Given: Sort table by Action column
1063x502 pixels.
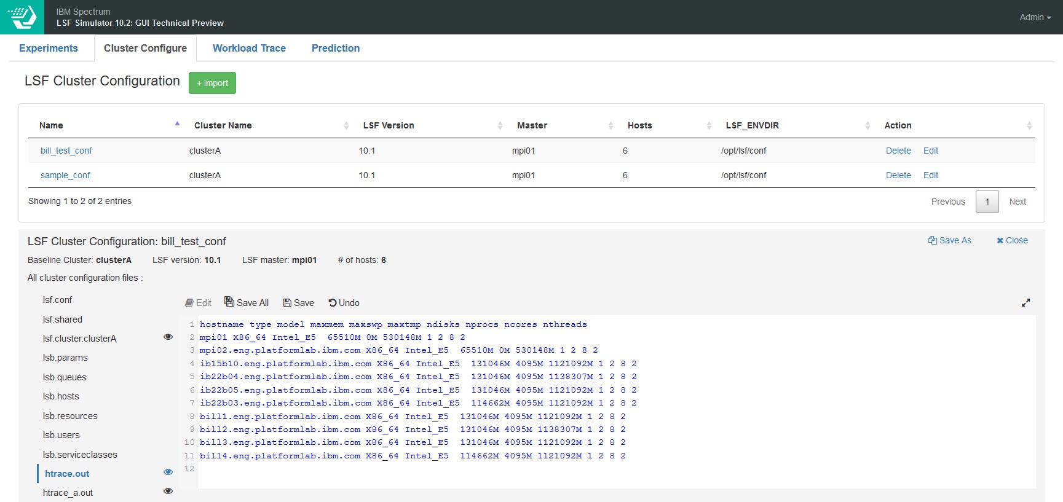Looking at the screenshot, I should point(954,125).
